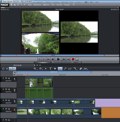Image resolution: width=120 pixels, height=122 pixels.
Task: Open the Файл menu
Action: pos(30,5)
